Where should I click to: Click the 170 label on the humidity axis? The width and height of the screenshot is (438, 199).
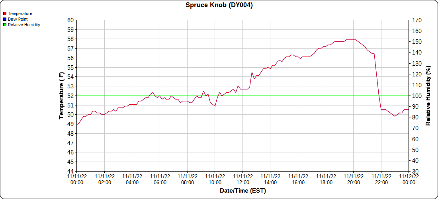tap(416, 20)
